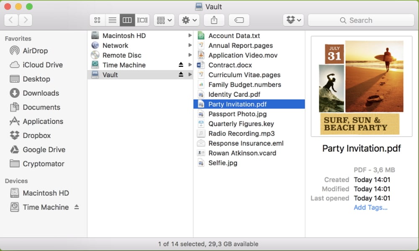Click the Edit Tags toolbar icon
The image size is (419, 251).
click(x=239, y=20)
